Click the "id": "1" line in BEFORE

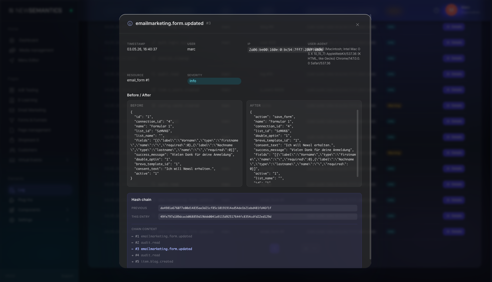pyautogui.click(x=144, y=117)
